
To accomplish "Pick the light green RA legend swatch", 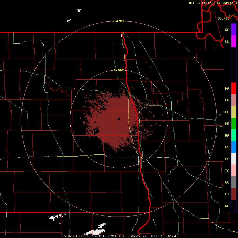I will tap(234, 135).
